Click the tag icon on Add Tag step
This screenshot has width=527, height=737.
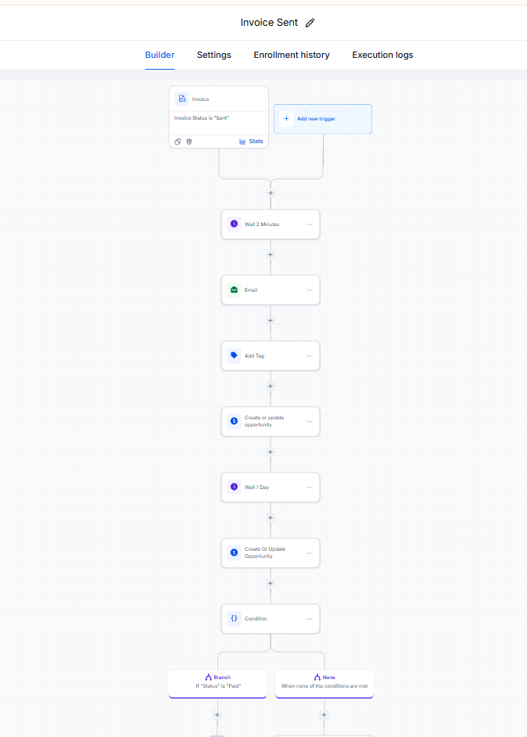[234, 356]
